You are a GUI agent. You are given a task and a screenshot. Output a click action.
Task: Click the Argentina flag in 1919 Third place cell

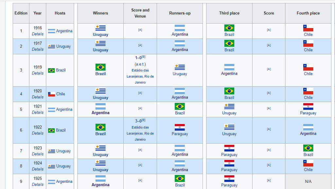(229, 67)
